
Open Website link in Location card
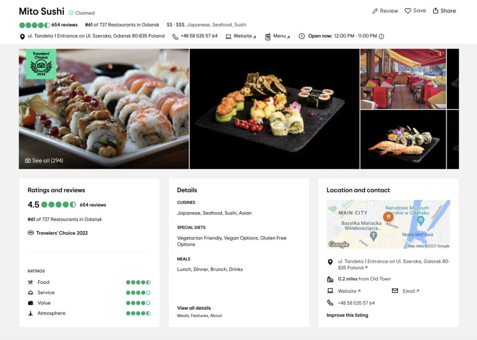click(x=349, y=291)
